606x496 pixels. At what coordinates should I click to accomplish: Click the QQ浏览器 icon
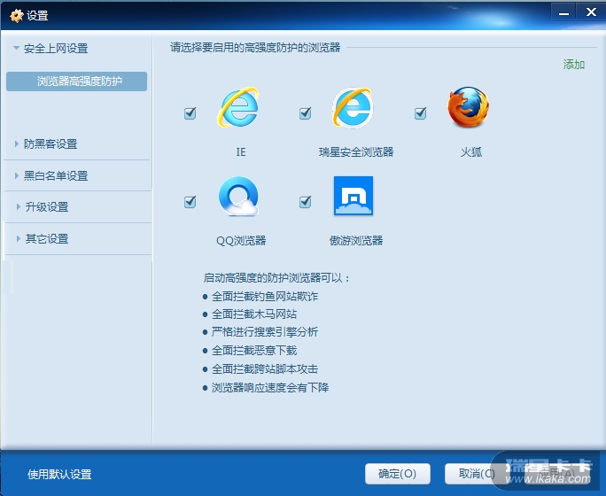point(238,197)
